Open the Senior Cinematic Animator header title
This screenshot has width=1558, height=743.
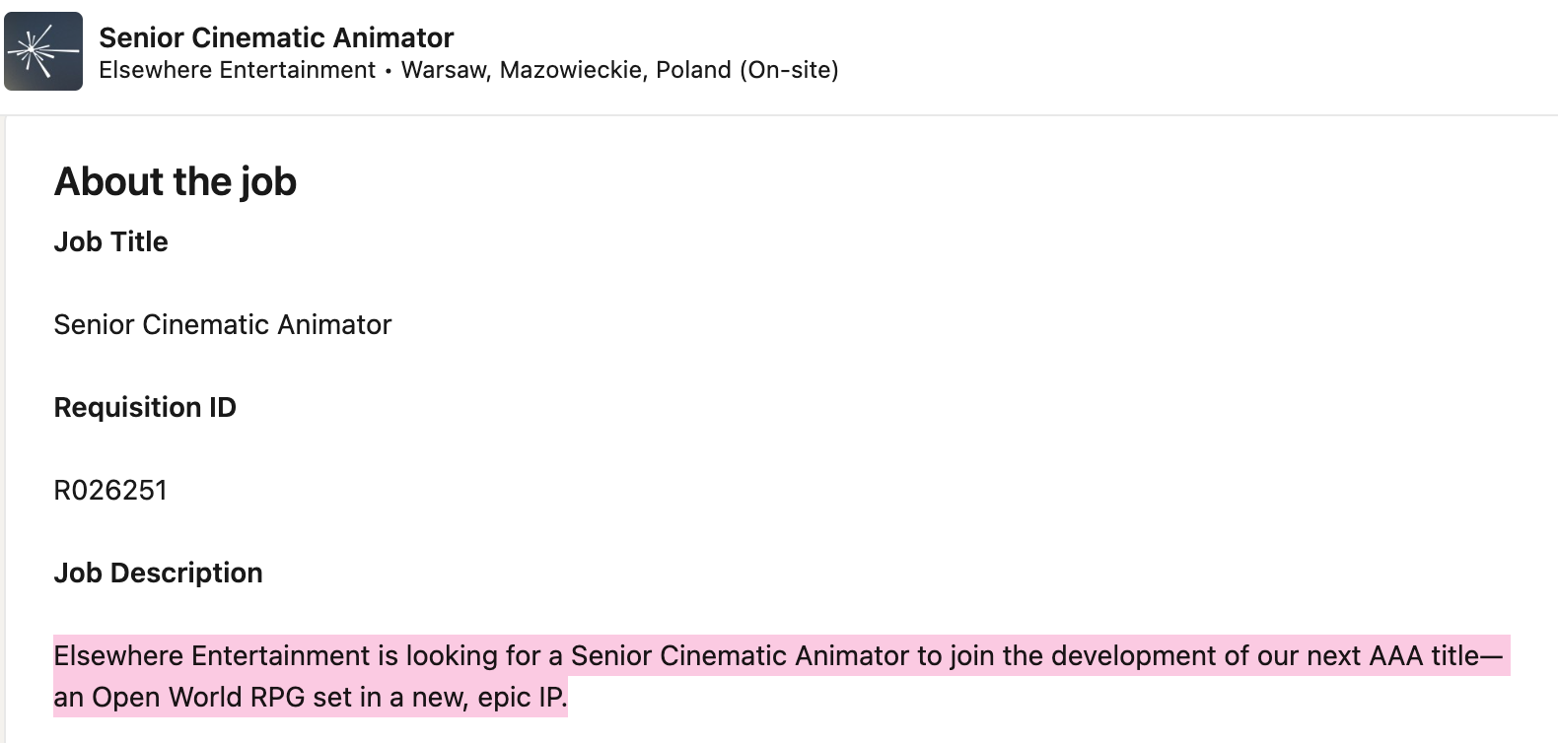(276, 37)
